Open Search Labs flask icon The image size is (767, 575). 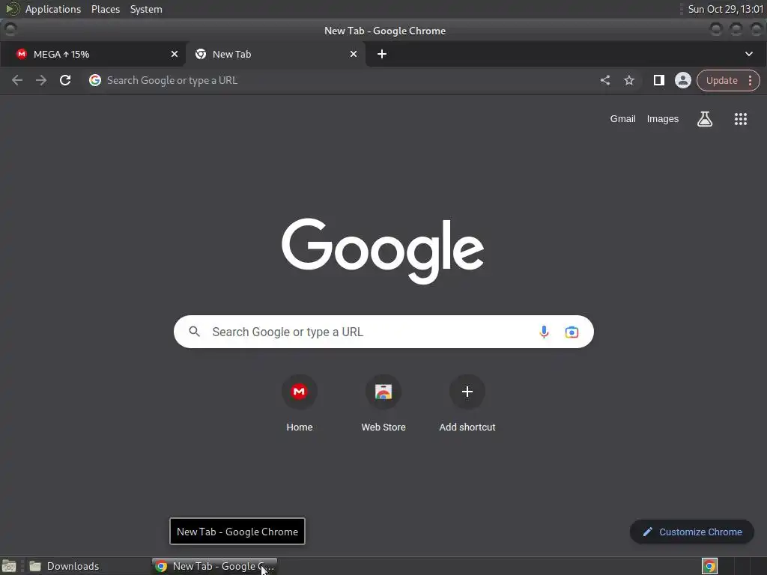pos(705,119)
